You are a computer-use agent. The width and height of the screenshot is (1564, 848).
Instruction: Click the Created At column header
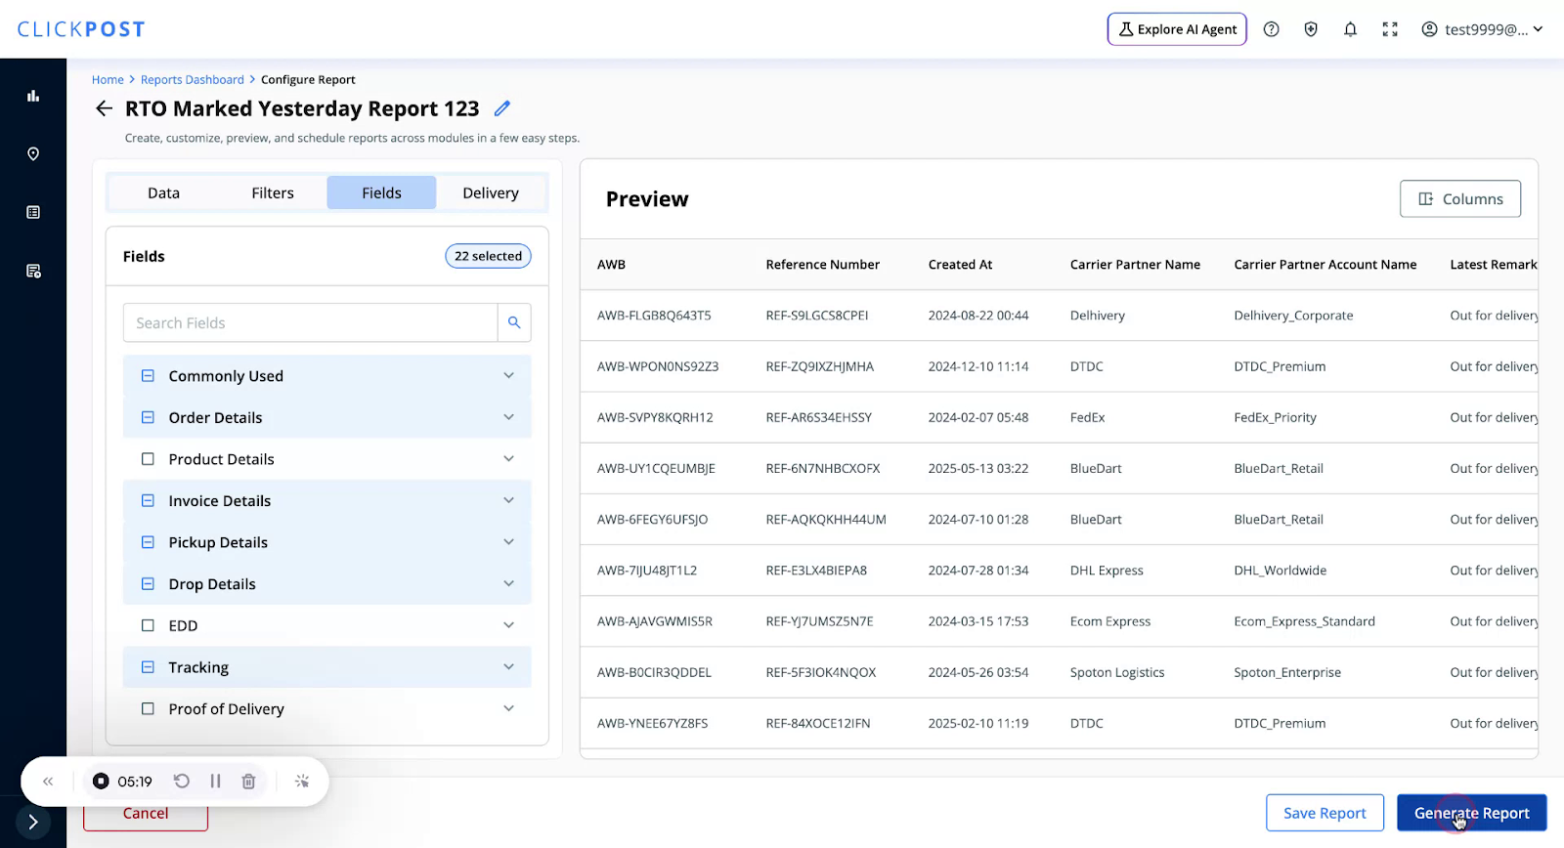(x=960, y=265)
